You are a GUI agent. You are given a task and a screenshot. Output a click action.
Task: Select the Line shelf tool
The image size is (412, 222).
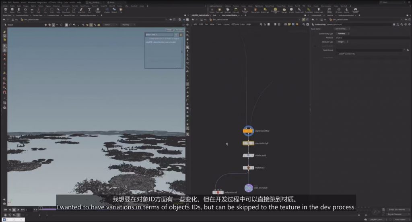(x=45, y=10)
